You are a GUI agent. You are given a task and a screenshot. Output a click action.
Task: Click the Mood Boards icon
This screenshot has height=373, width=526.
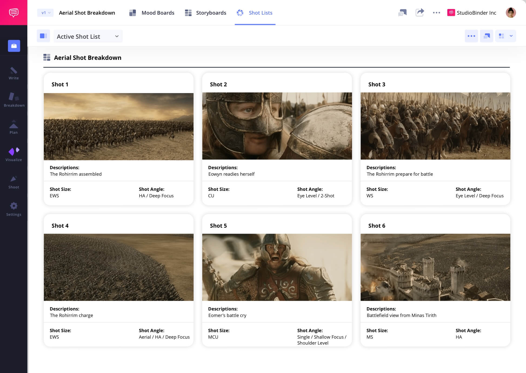[132, 13]
